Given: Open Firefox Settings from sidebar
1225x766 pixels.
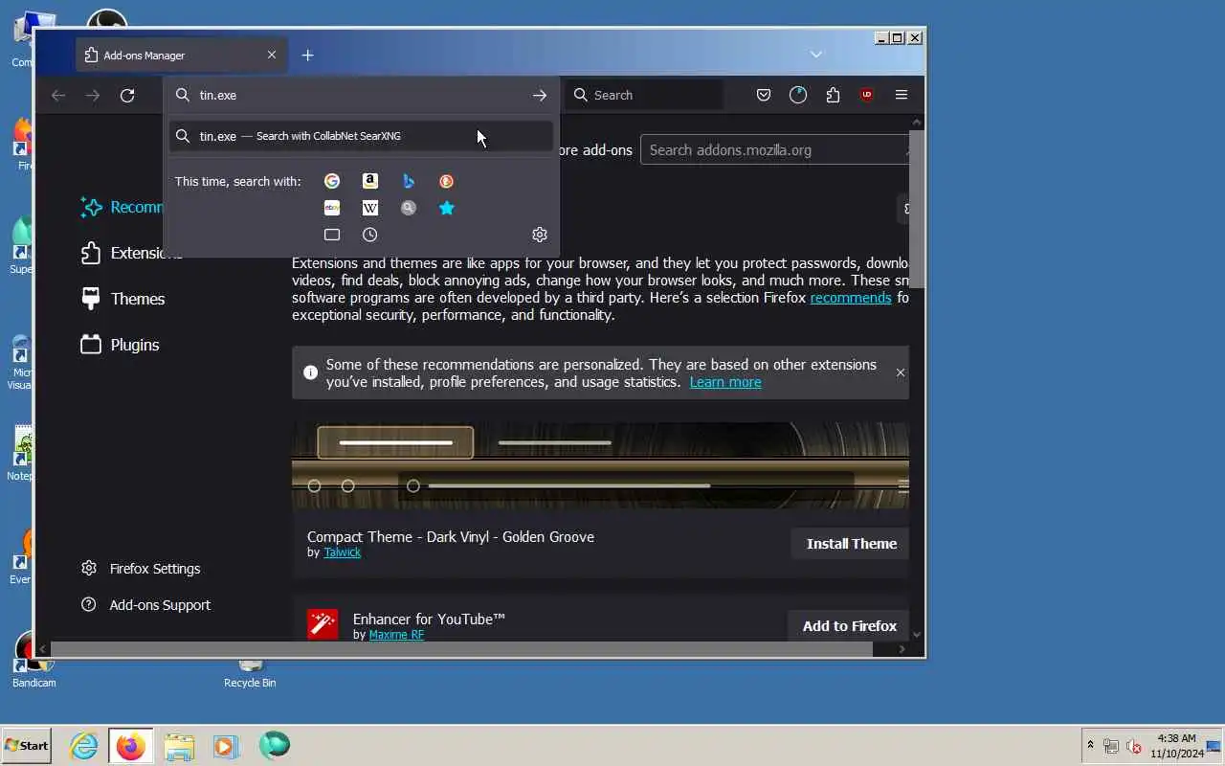Looking at the screenshot, I should pyautogui.click(x=142, y=569).
